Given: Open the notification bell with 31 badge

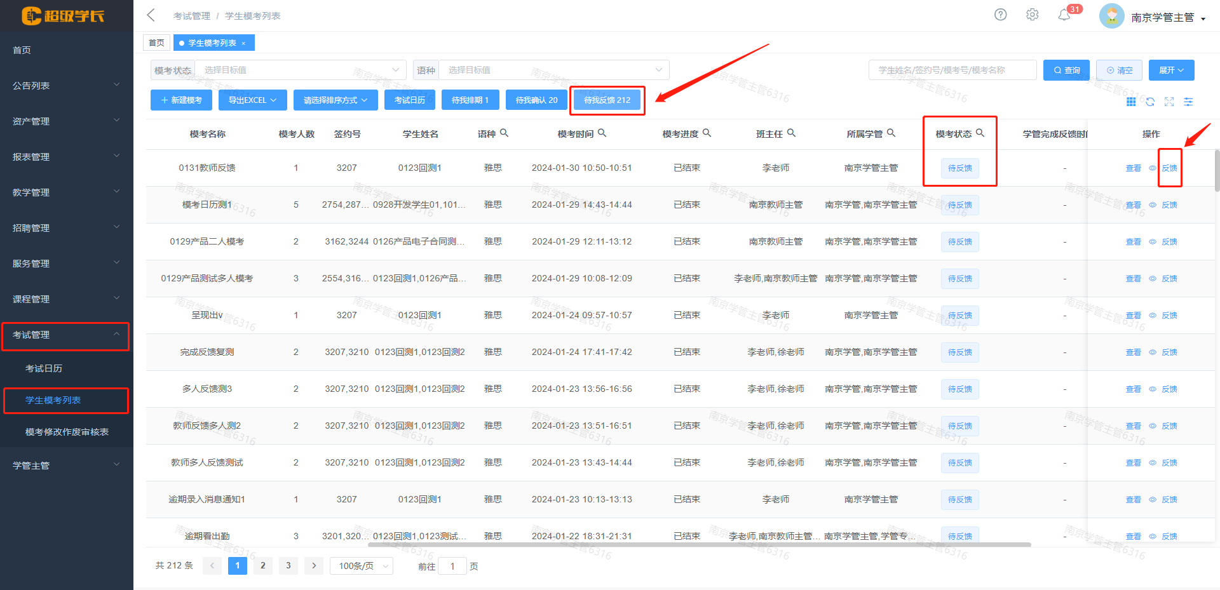Looking at the screenshot, I should click(1064, 15).
